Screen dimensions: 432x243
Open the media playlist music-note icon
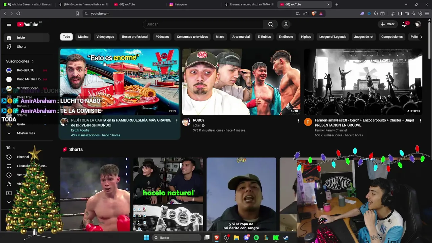click(393, 13)
